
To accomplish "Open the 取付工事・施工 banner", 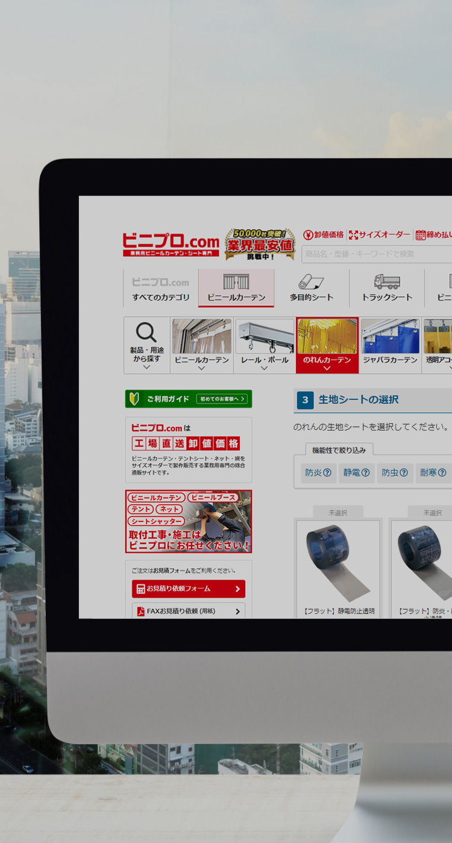I will tap(189, 521).
